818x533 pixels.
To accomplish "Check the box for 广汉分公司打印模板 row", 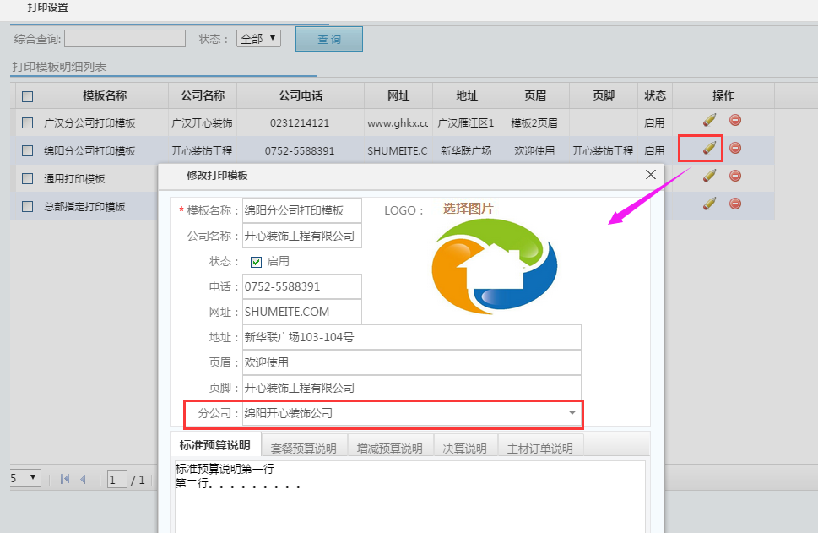I will tap(28, 122).
